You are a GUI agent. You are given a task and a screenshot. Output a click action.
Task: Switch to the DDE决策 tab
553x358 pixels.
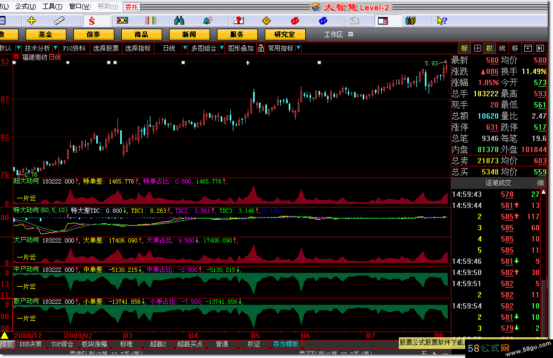(30, 344)
